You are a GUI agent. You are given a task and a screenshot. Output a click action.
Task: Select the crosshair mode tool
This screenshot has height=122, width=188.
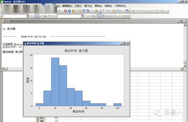click(45, 16)
